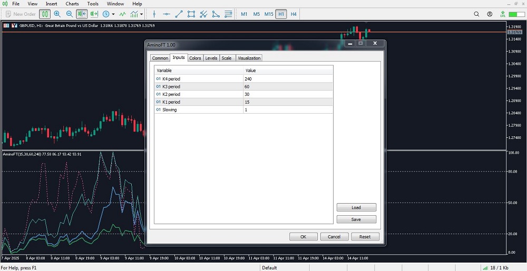Switch to the Levels tab
Screen dimensions: 527x271
coord(211,58)
